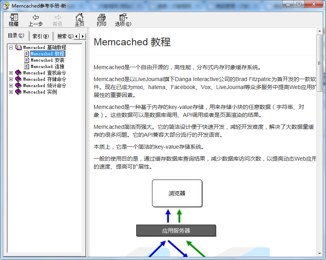Click the content pane scroll-down arrow

point(320,253)
